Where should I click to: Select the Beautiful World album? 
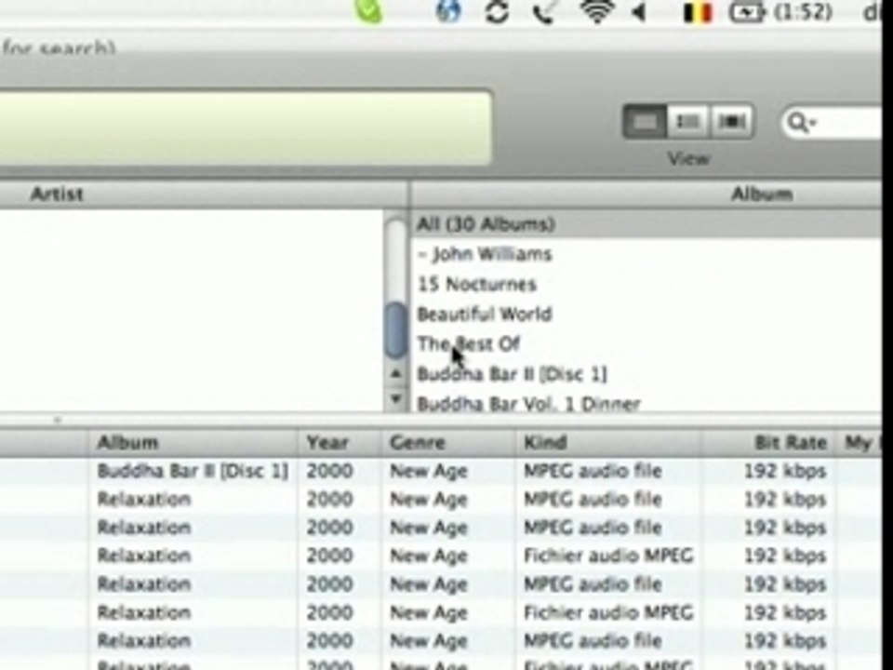point(647,314)
